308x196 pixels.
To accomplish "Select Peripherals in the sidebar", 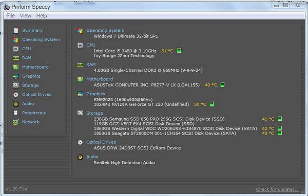I will pyautogui.click(x=34, y=113).
